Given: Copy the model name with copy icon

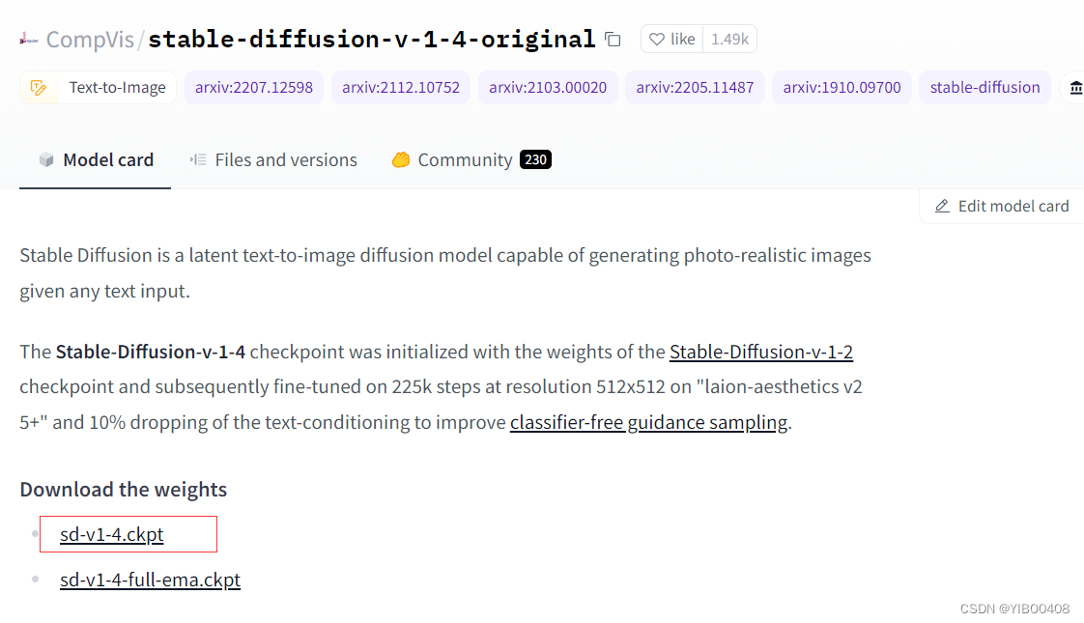Looking at the screenshot, I should pos(613,40).
